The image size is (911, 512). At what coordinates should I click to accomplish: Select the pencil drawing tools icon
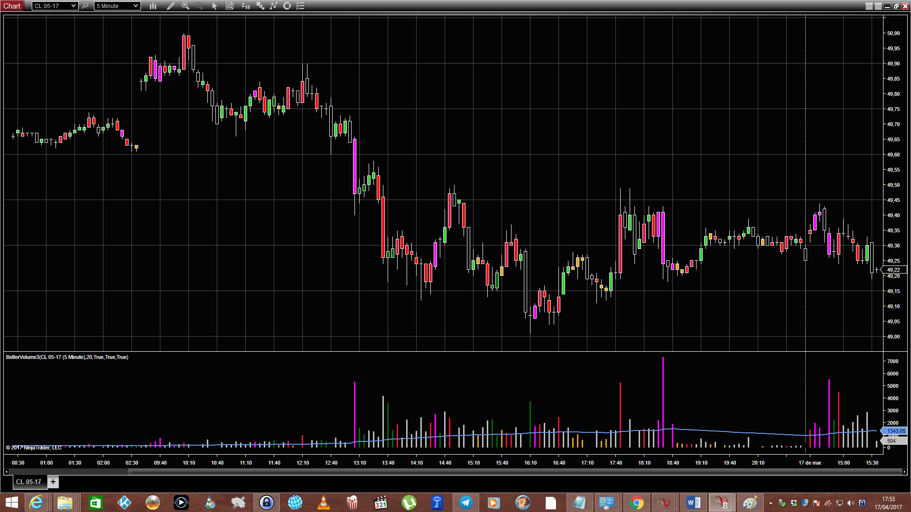(171, 6)
